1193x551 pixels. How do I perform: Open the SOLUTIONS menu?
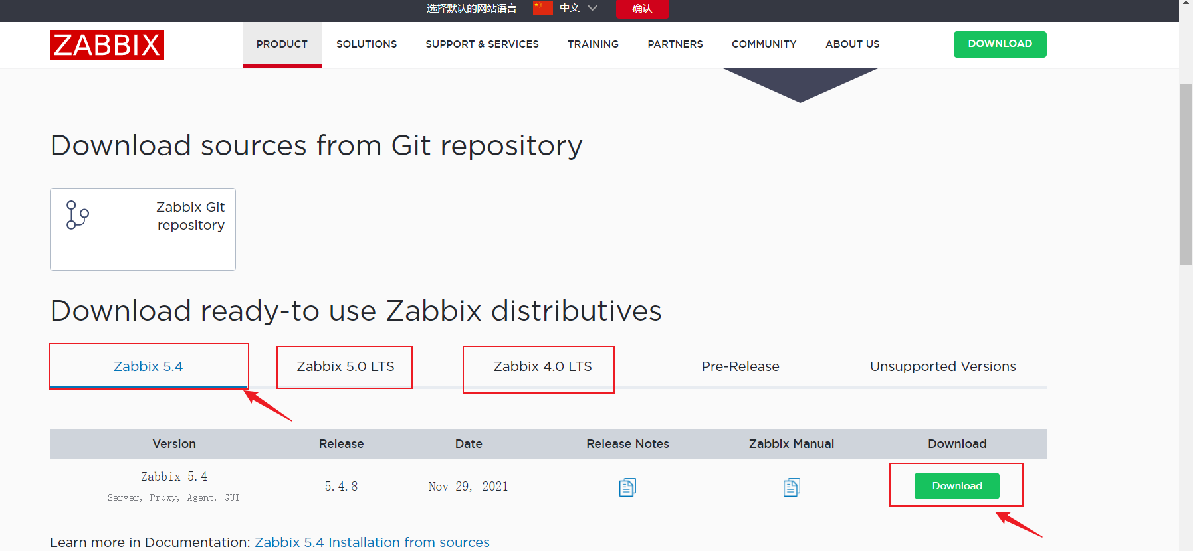[x=367, y=44]
